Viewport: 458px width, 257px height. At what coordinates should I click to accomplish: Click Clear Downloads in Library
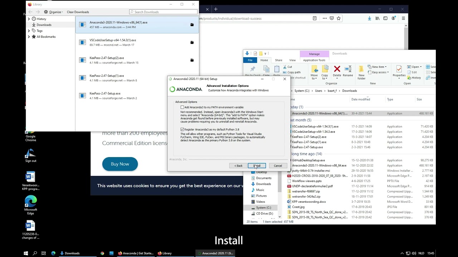point(78,12)
